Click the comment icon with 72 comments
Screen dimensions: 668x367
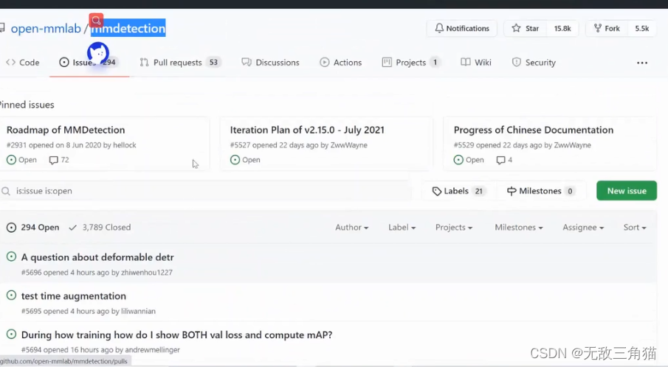tap(53, 161)
